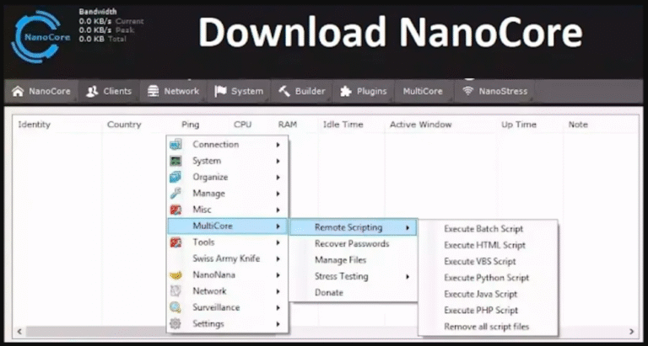Select the NanoNana banana icon
The width and height of the screenshot is (648, 346).
tap(175, 275)
